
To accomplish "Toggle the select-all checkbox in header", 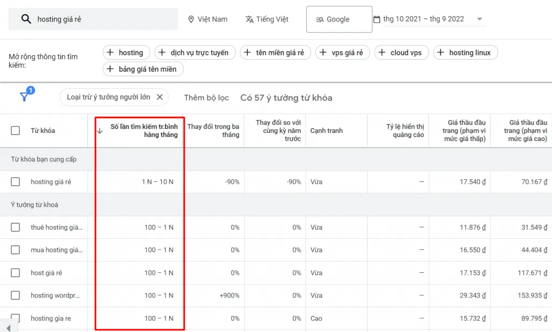I will [x=16, y=131].
